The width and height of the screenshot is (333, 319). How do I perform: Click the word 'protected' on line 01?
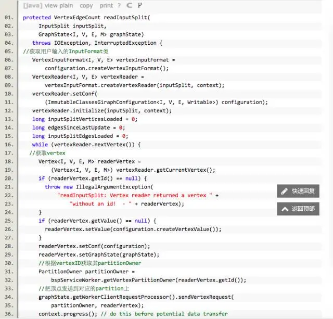[x=37, y=17]
